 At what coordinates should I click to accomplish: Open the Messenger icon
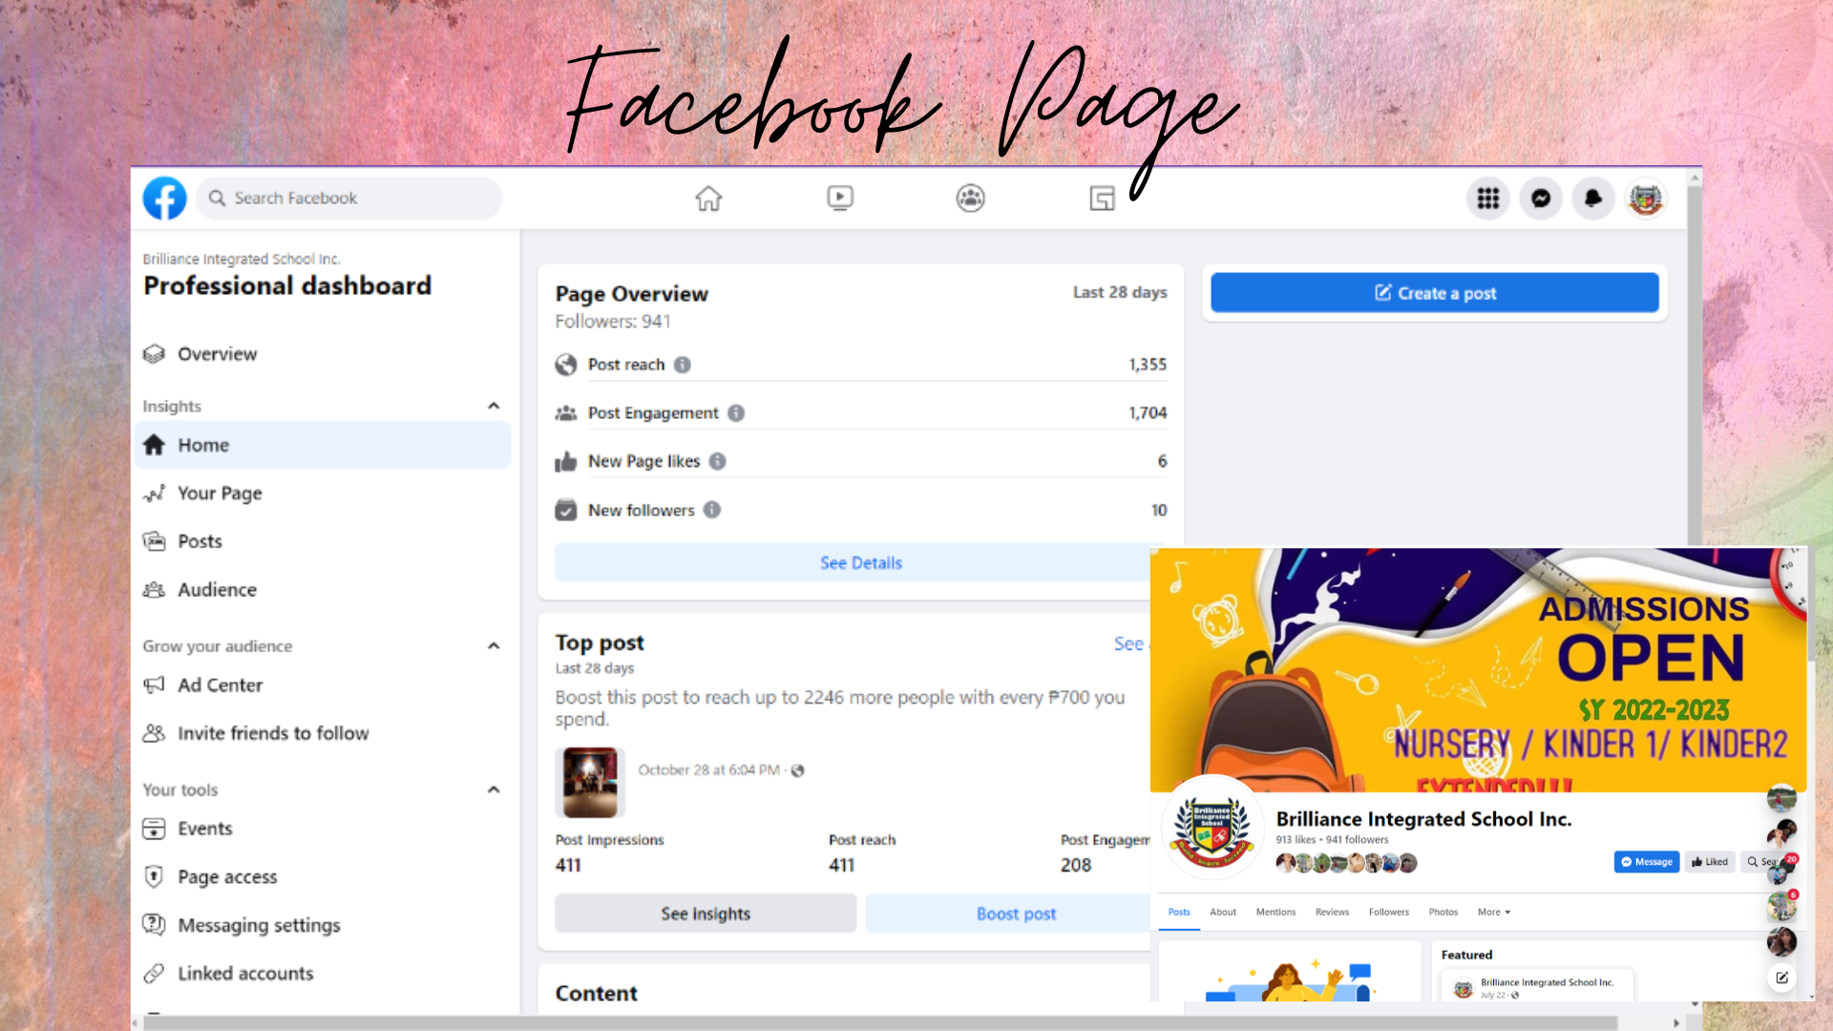click(1541, 199)
